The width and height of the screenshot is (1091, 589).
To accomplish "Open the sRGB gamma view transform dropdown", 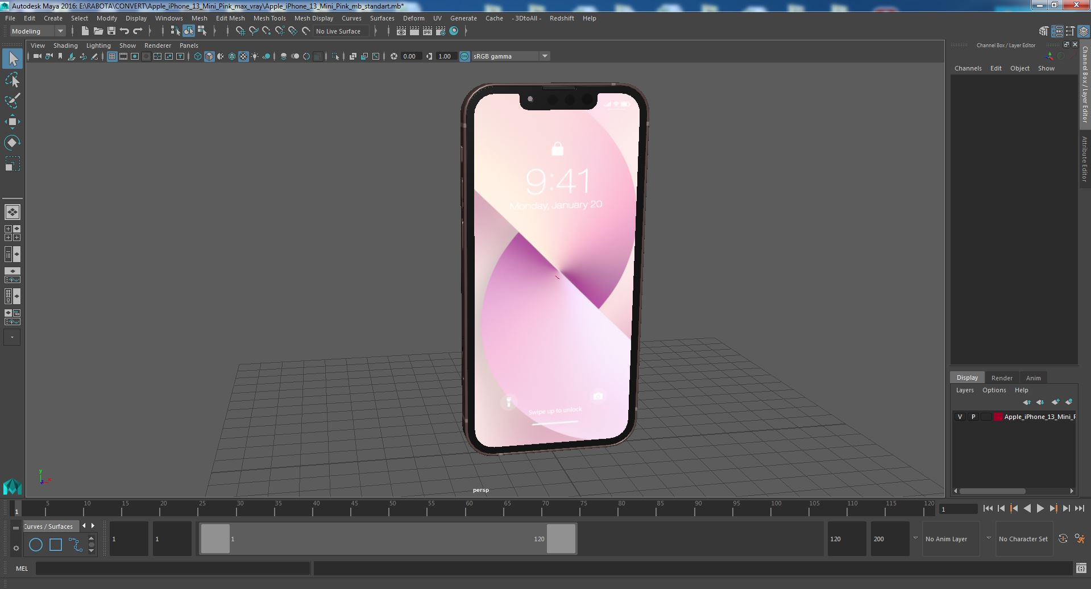I will tap(511, 56).
